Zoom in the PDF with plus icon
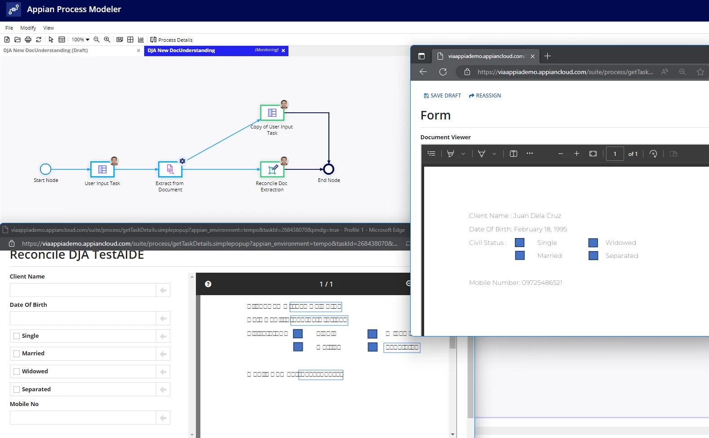The image size is (709, 438). (577, 154)
